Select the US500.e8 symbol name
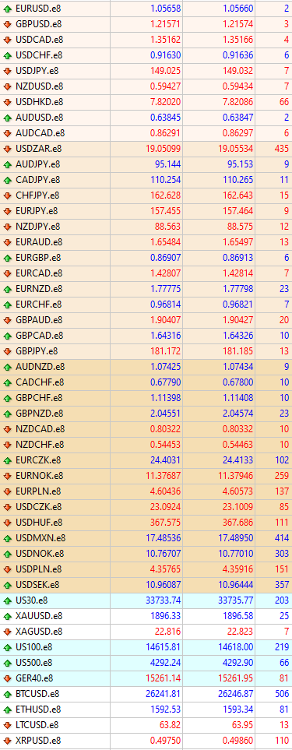The height and width of the screenshot is (750, 292). coord(34,663)
